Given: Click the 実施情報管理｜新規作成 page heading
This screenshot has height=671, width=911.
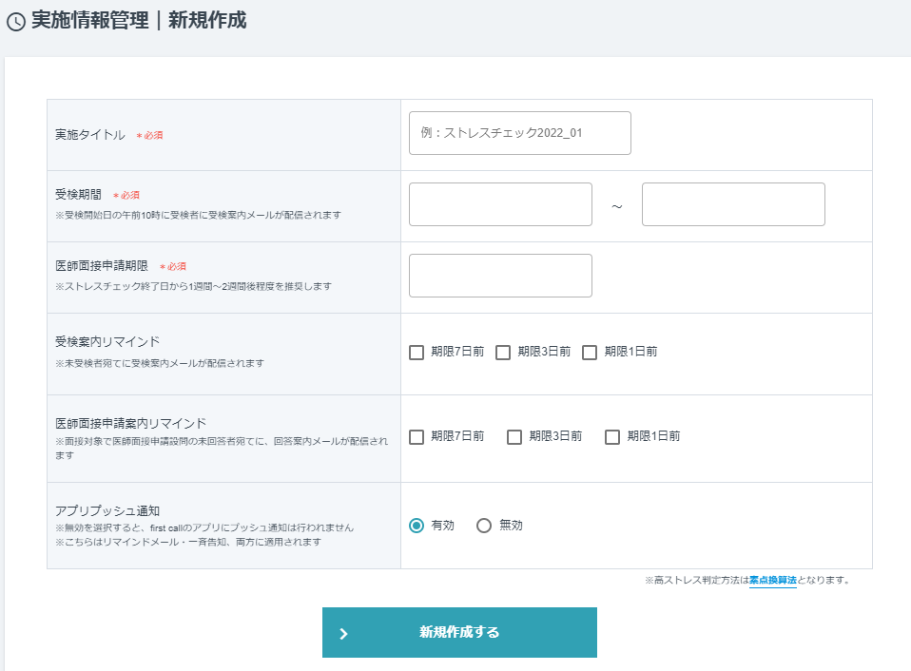Looking at the screenshot, I should tap(139, 21).
